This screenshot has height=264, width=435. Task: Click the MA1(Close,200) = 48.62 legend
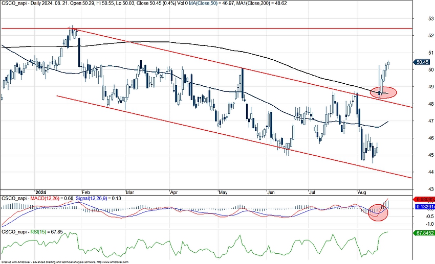[261, 3]
